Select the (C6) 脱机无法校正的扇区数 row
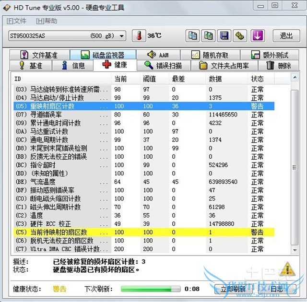The width and height of the screenshot is (307, 302). pos(144,241)
